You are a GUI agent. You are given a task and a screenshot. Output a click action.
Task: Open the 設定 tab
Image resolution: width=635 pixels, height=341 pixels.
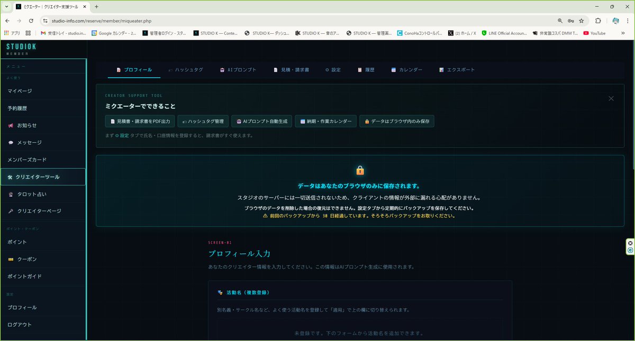(x=333, y=70)
